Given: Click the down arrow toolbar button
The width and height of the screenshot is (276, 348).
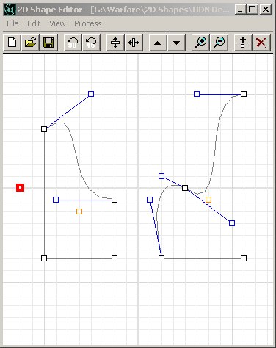Looking at the screenshot, I should [176, 43].
